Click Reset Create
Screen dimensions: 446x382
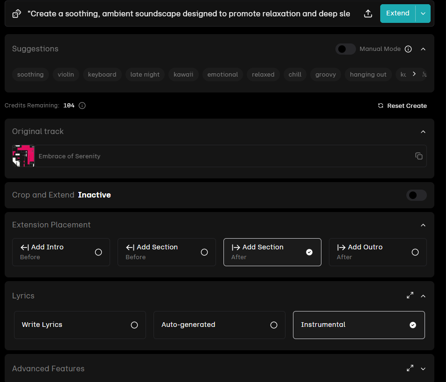click(402, 106)
